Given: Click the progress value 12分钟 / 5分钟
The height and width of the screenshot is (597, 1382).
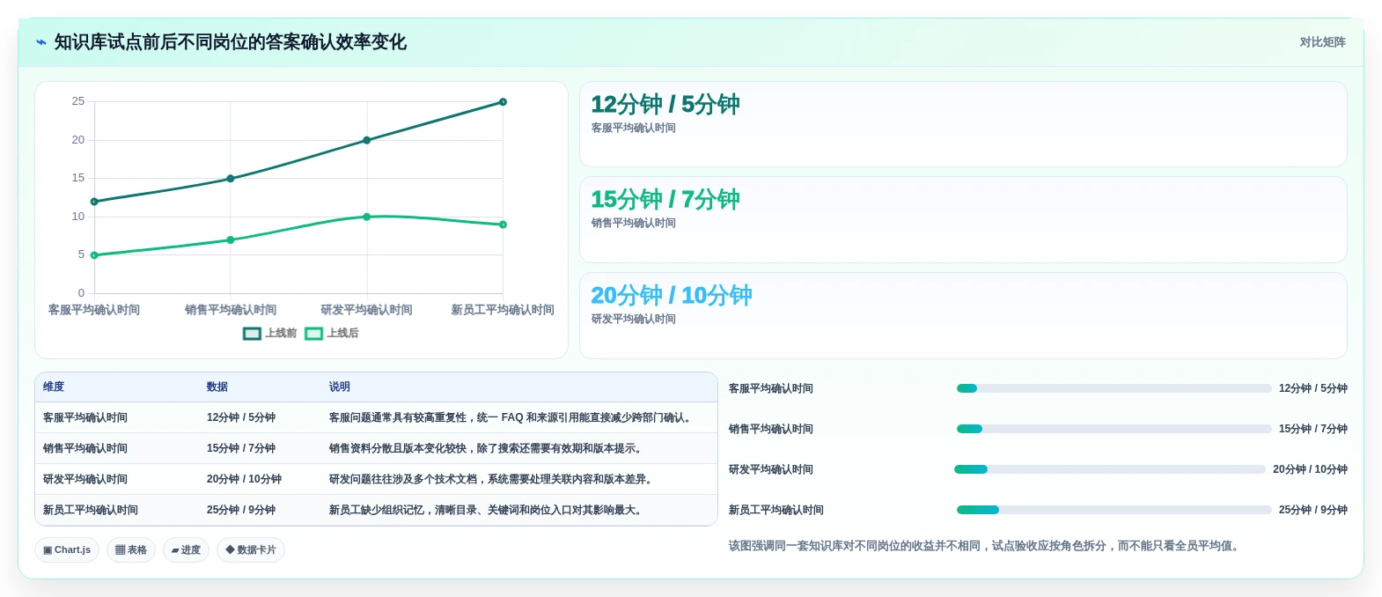Looking at the screenshot, I should [x=1313, y=388].
